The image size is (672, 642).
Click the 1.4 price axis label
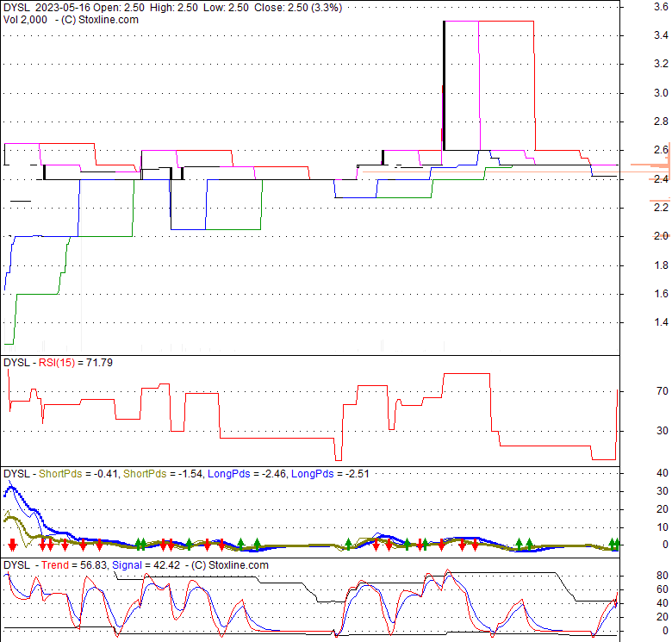[x=661, y=322]
